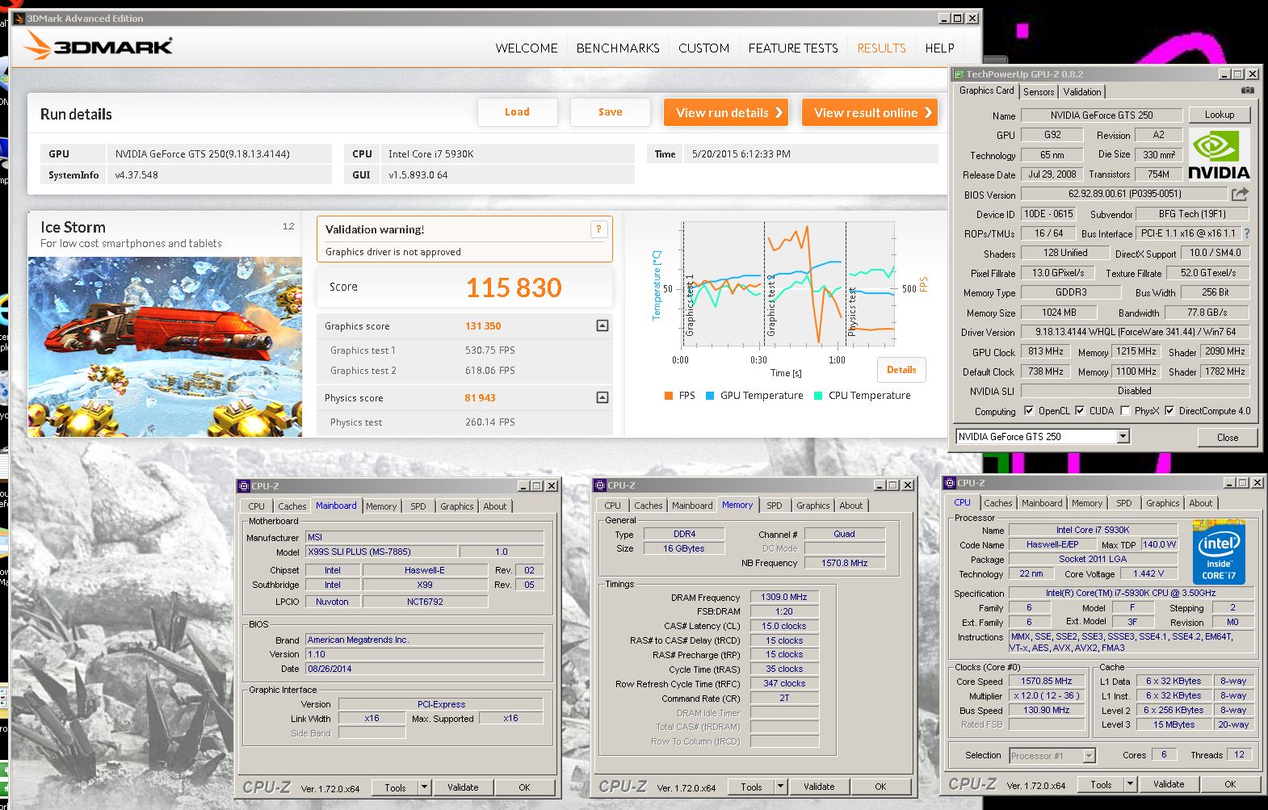This screenshot has height=810, width=1268.
Task: Open the CUSTOM tab in 3DMark
Action: pyautogui.click(x=703, y=48)
